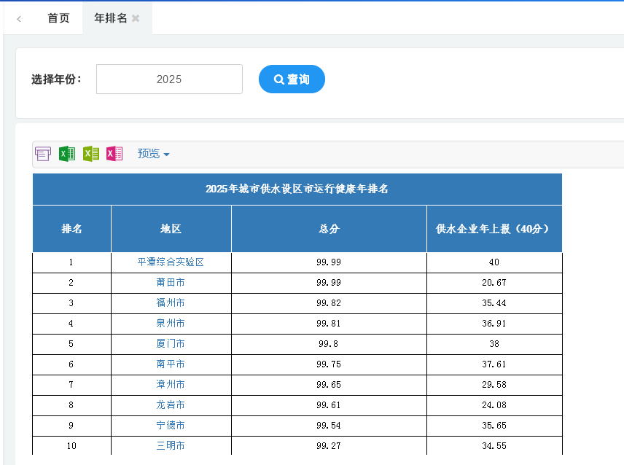Click the back arrow left of the tabs
This screenshot has height=465, width=624.
click(x=18, y=18)
